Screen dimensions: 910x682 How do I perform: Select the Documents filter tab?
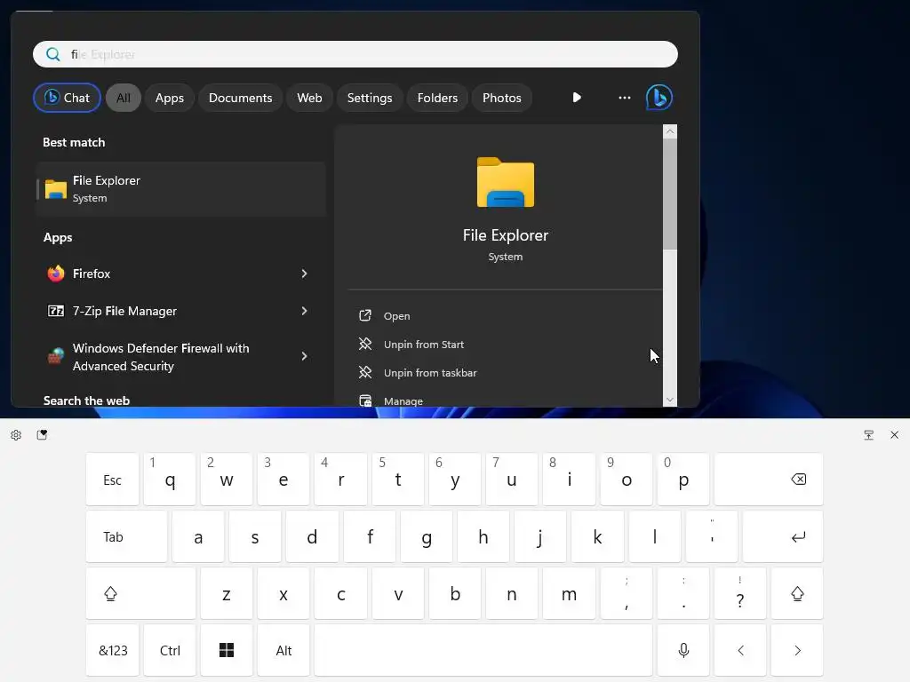pyautogui.click(x=240, y=98)
